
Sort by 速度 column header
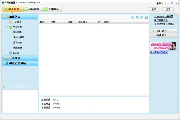pos(66,22)
